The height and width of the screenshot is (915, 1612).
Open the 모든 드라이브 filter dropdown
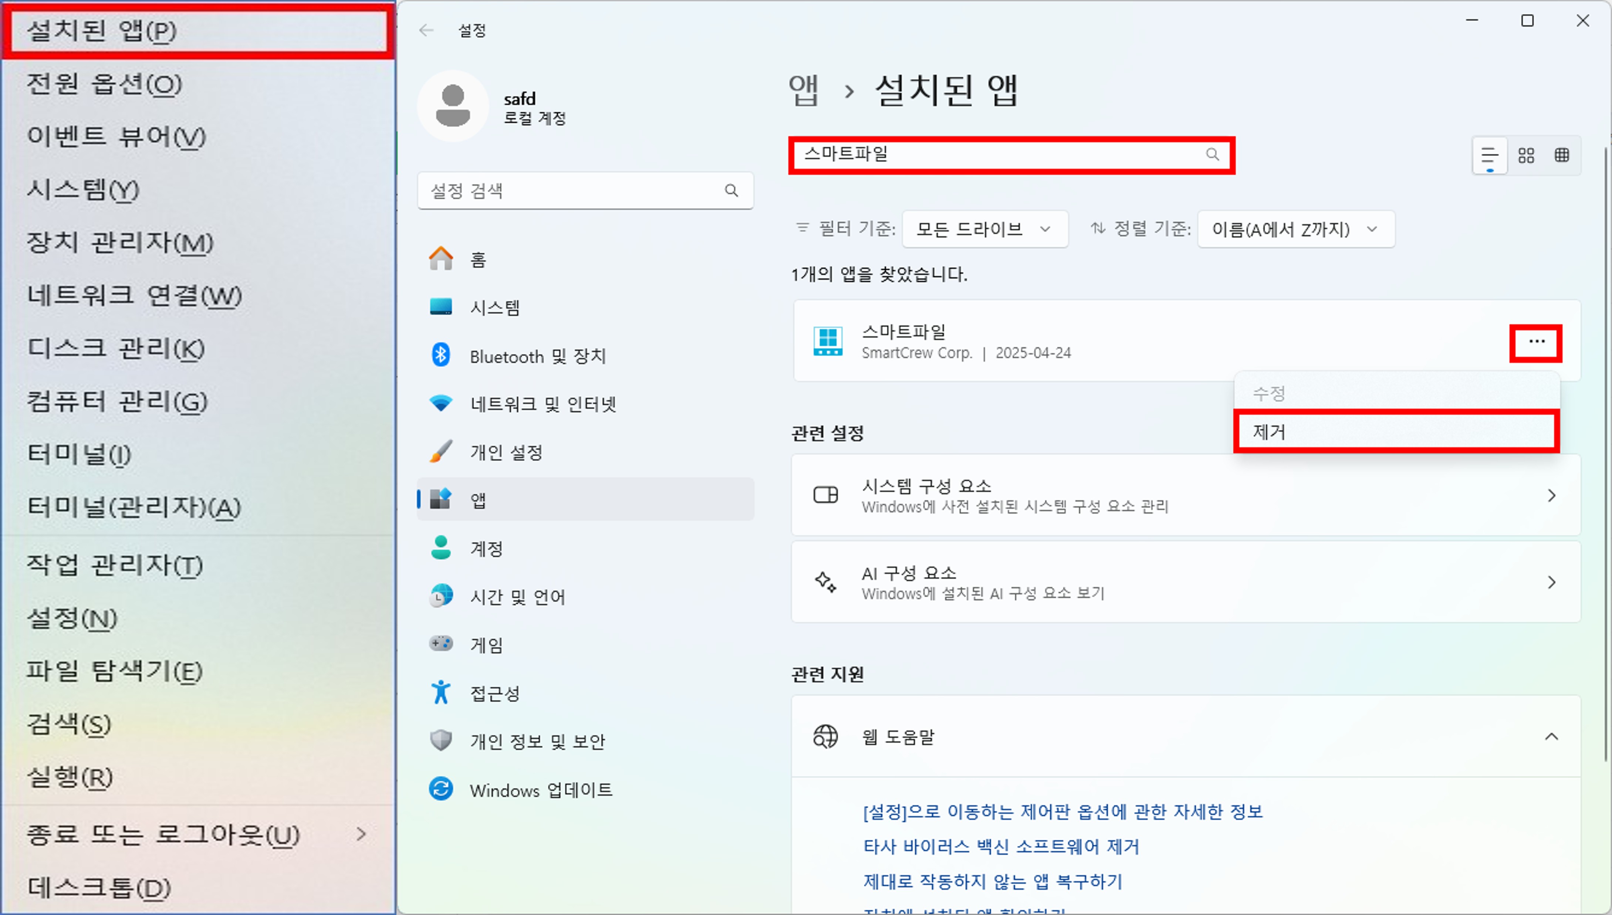(x=984, y=229)
